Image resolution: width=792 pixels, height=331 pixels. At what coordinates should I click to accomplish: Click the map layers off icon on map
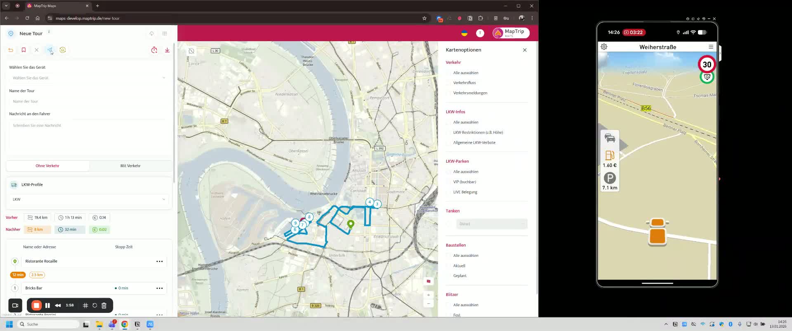tap(191, 51)
